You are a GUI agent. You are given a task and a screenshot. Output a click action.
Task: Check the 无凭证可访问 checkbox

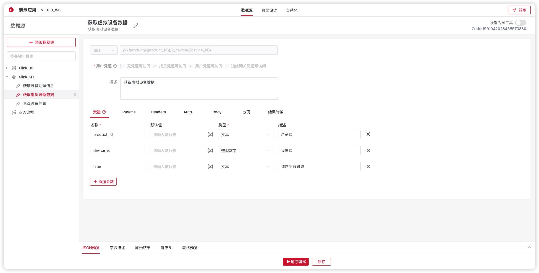click(122, 66)
